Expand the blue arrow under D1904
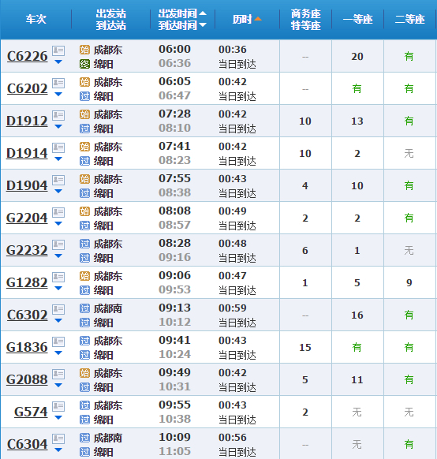 58,191
